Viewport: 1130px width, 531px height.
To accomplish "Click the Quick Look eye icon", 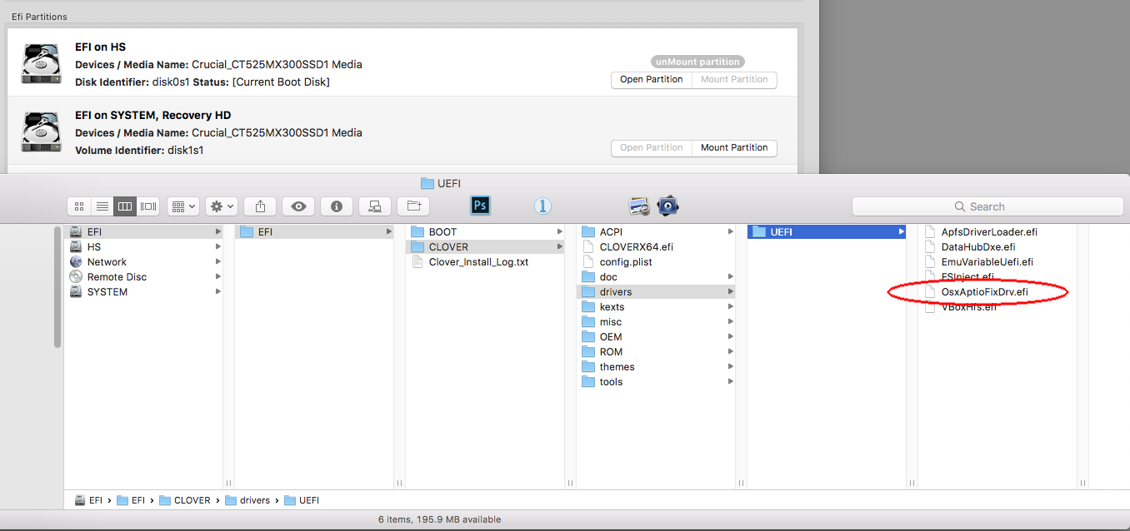I will 298,206.
